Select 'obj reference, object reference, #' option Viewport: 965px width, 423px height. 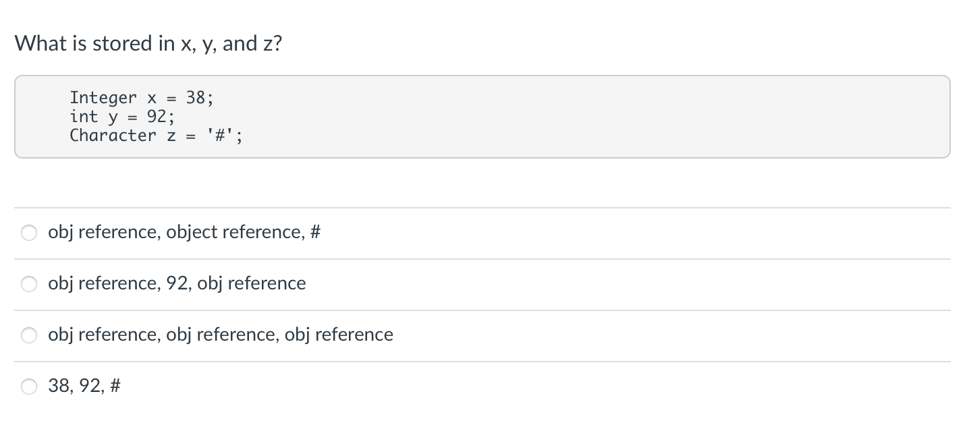click(184, 232)
